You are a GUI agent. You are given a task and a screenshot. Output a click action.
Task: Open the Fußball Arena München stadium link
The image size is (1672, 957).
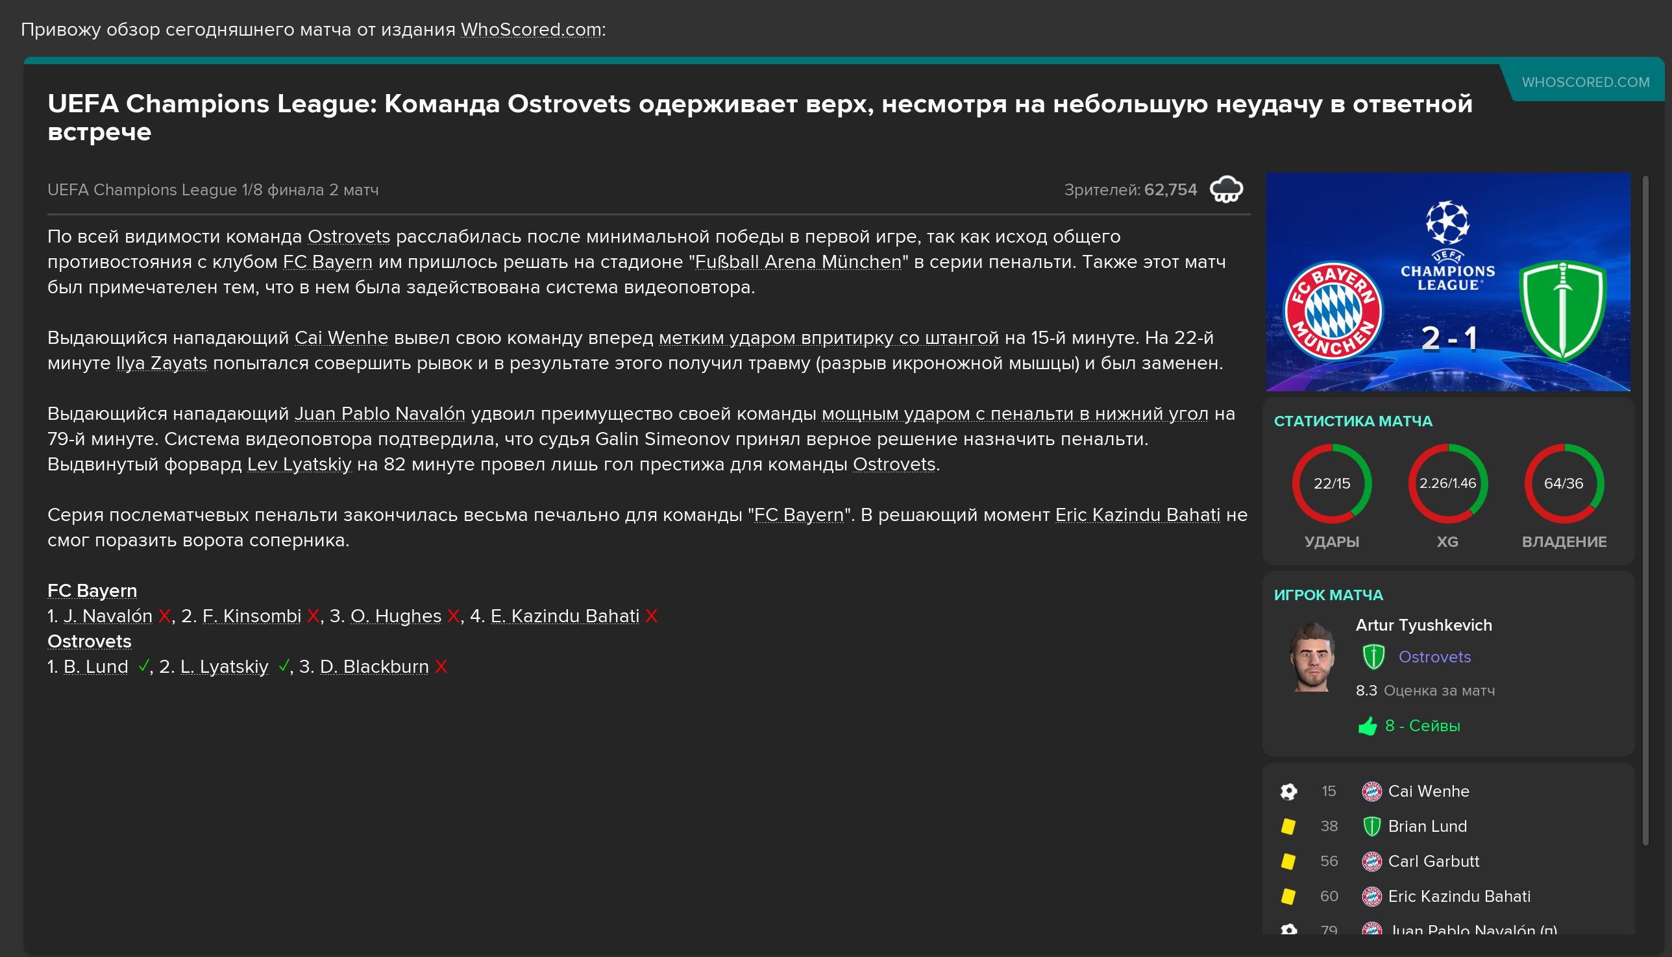click(798, 261)
